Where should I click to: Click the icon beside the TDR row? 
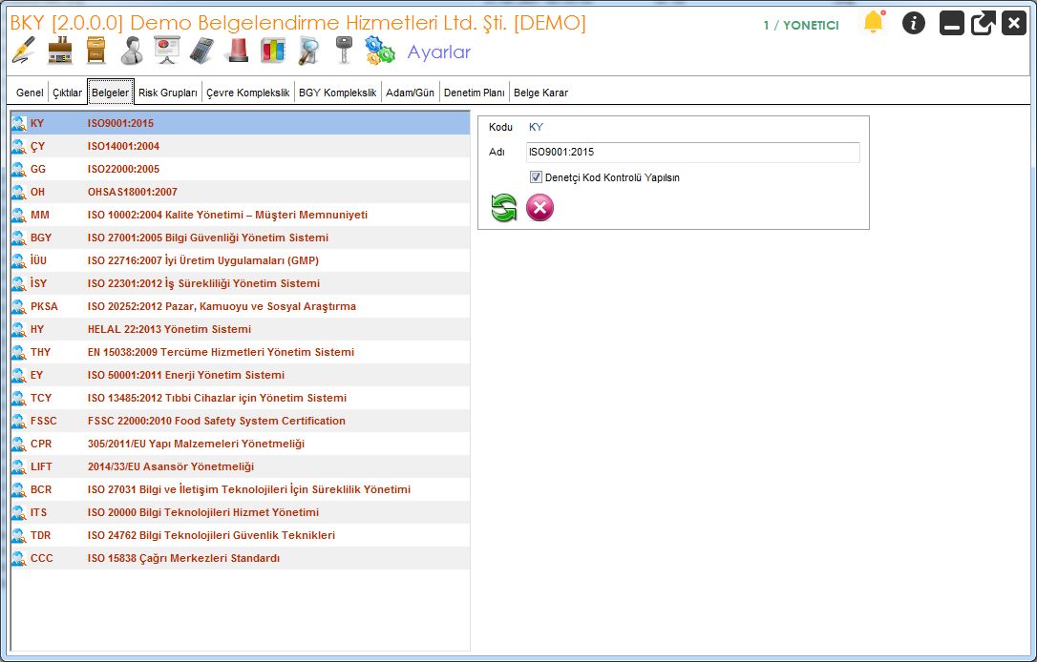(x=19, y=535)
